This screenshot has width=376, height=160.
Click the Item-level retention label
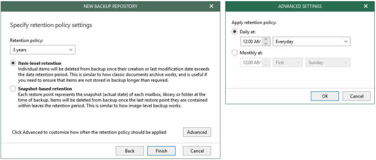(x=40, y=63)
